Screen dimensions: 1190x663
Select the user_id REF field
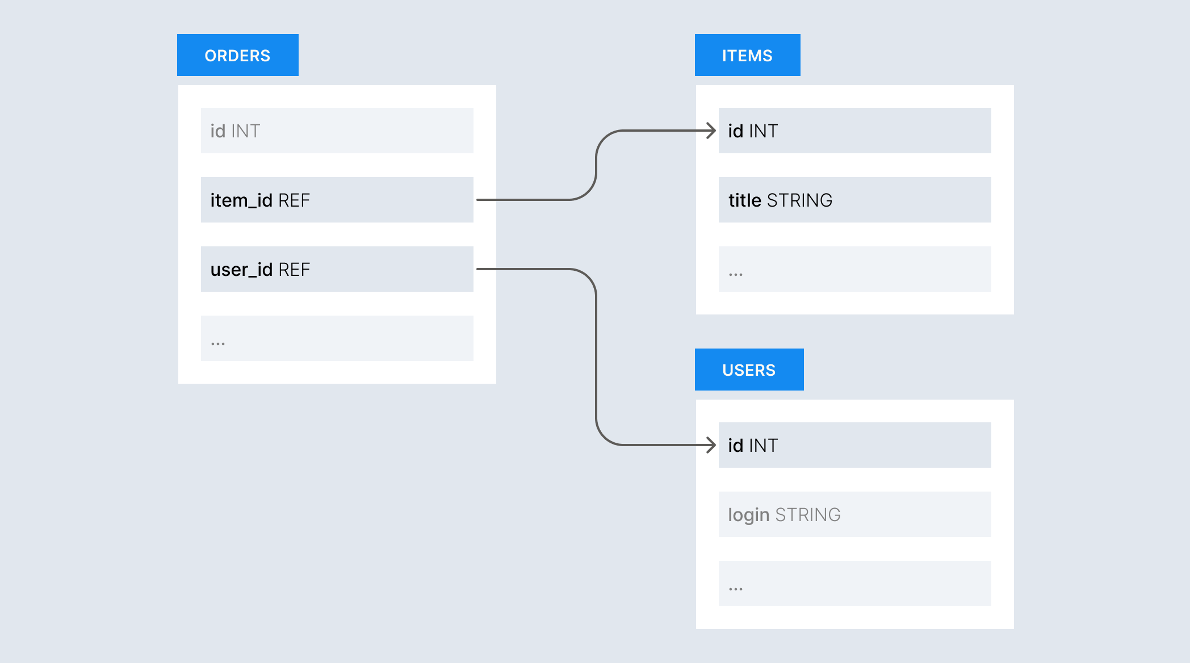pos(337,269)
